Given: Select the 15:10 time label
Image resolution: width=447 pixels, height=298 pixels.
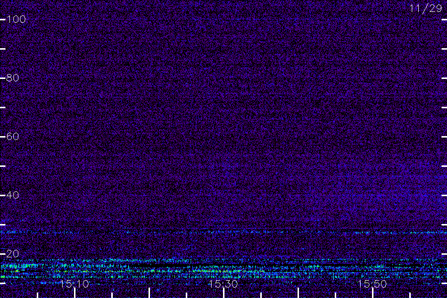Looking at the screenshot, I should click(74, 284).
